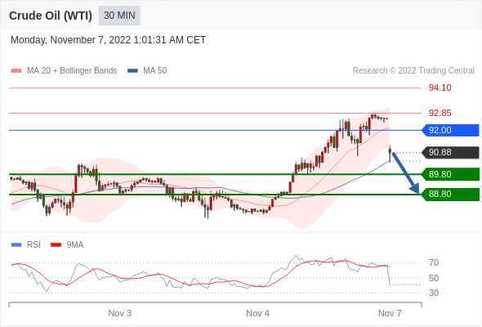This screenshot has height=327, width=482.
Task: Select the 88.80 green target tag
Action: (450, 194)
